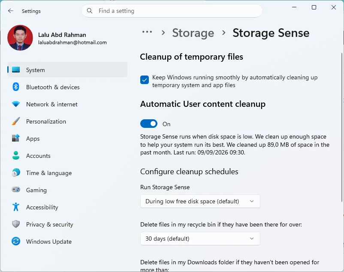Open Personalization settings
Image resolution: width=344 pixels, height=272 pixels.
click(67, 121)
